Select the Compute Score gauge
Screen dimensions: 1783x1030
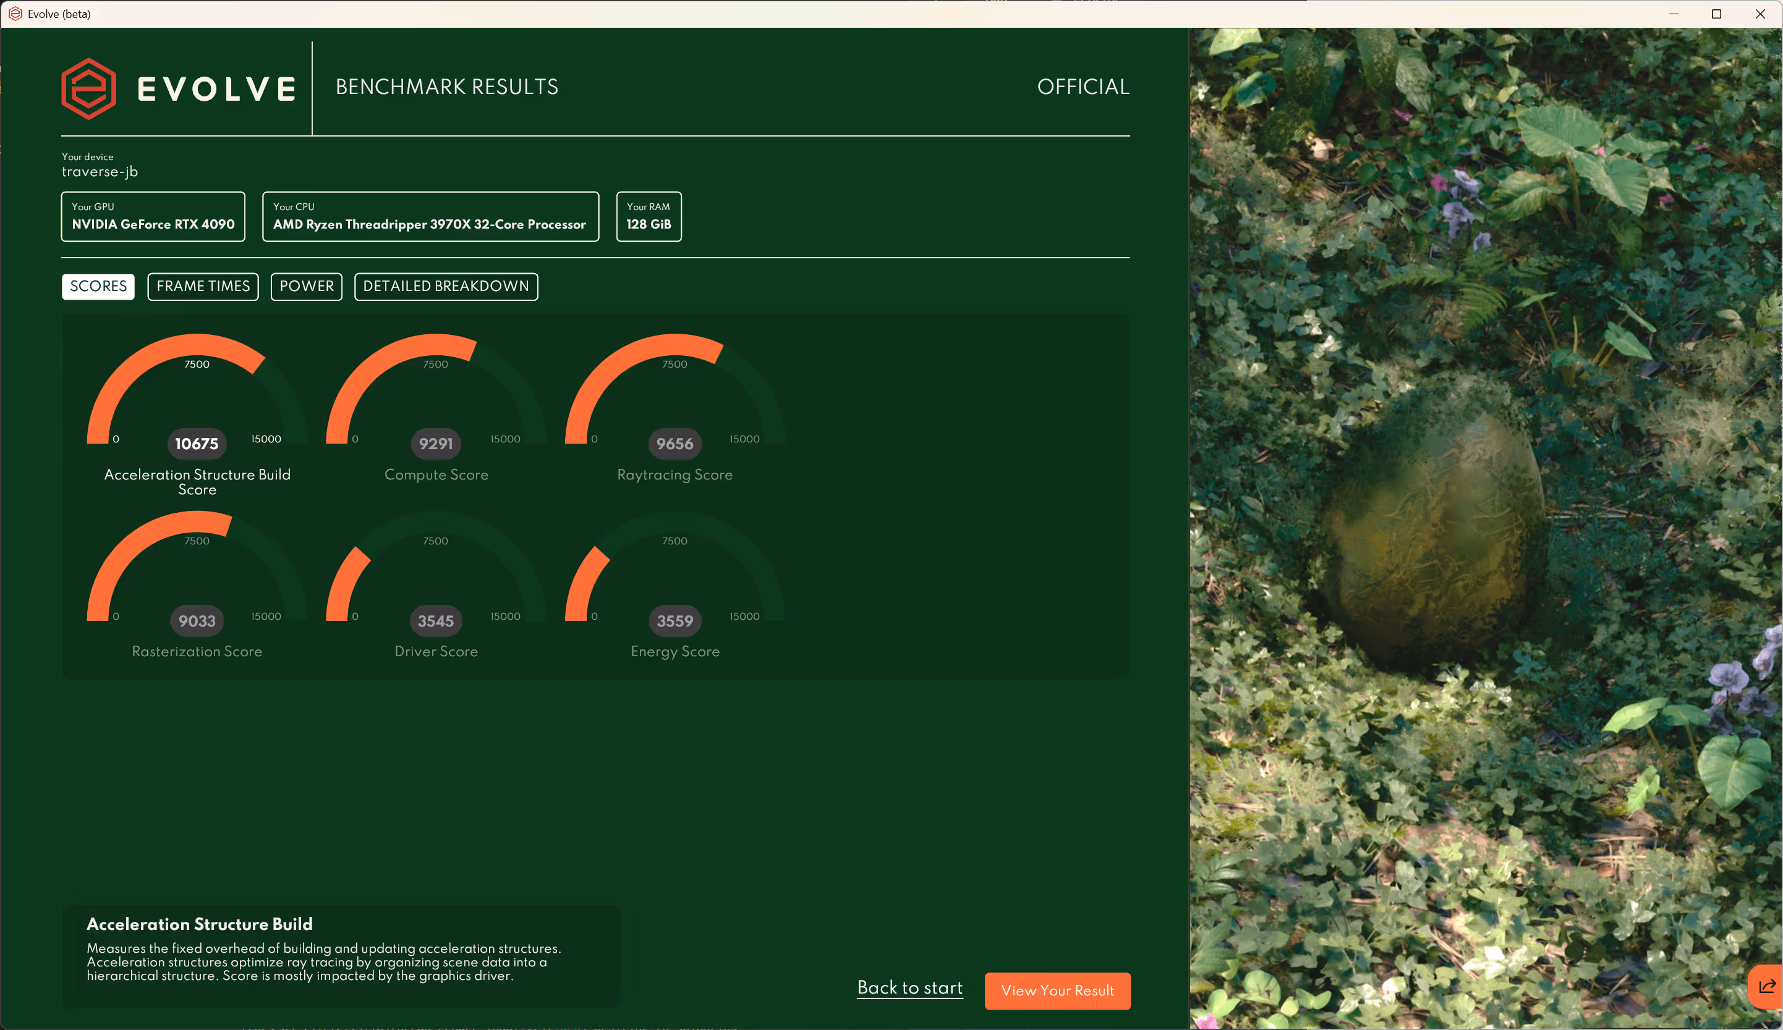click(436, 408)
